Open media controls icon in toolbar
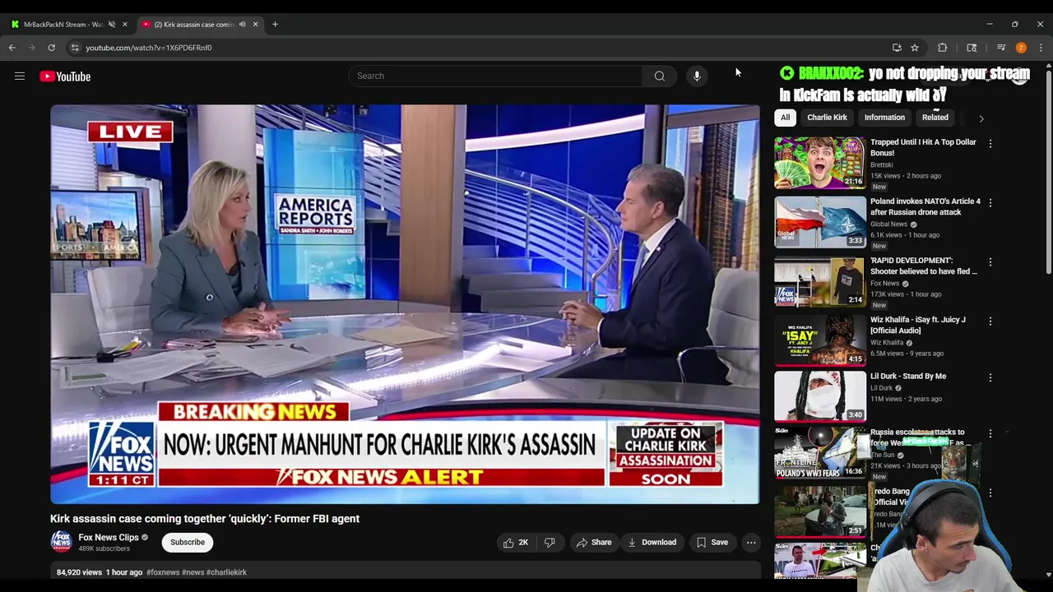The image size is (1053, 592). tap(1001, 48)
